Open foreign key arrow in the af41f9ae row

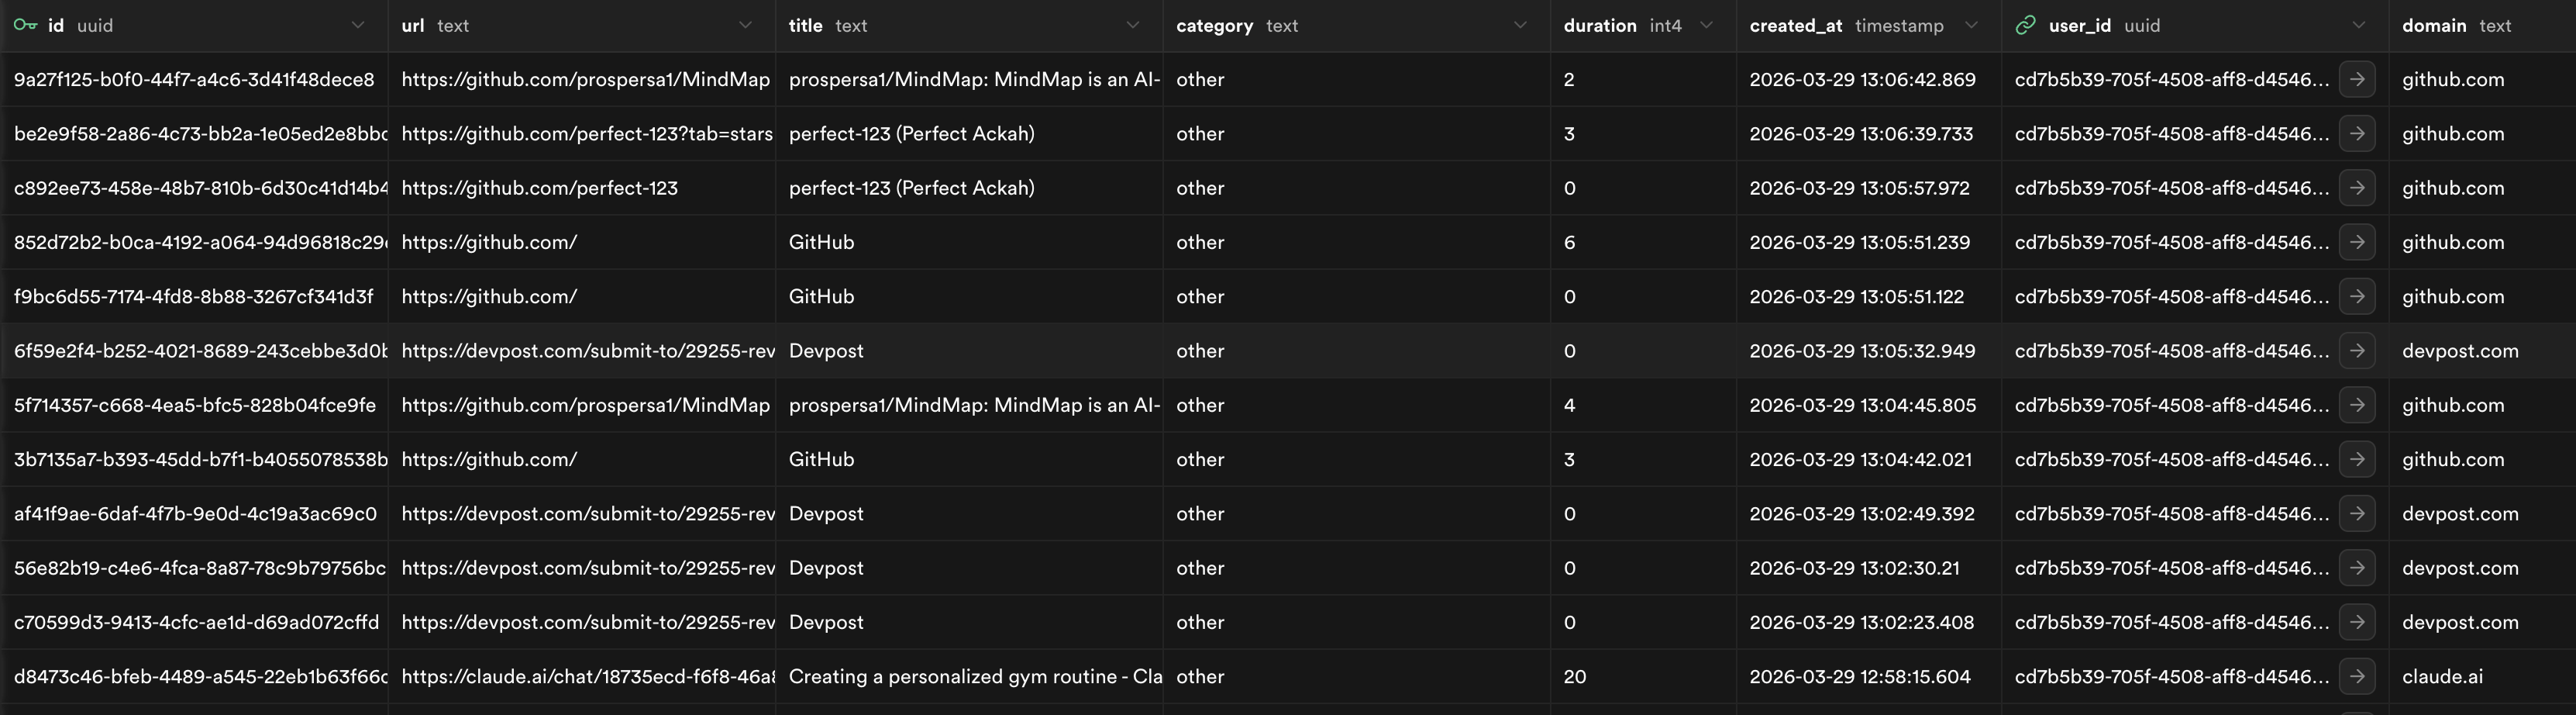pyautogui.click(x=2357, y=513)
